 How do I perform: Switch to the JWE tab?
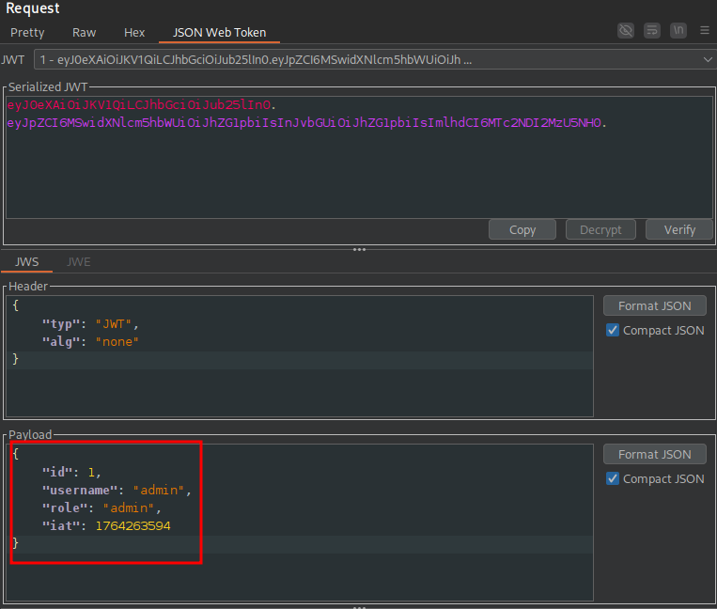79,262
